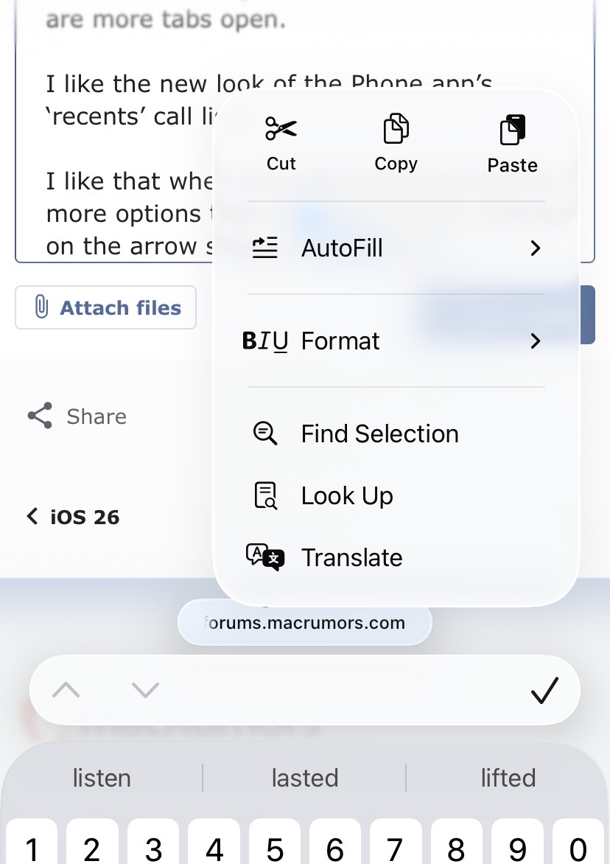Image resolution: width=610 pixels, height=864 pixels.
Task: Tap the paperclip icon in Attach files
Action: pyautogui.click(x=42, y=307)
